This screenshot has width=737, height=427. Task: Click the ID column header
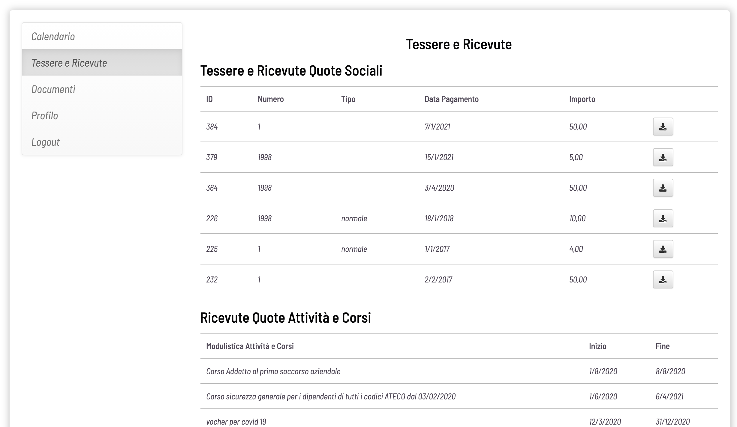pyautogui.click(x=209, y=99)
